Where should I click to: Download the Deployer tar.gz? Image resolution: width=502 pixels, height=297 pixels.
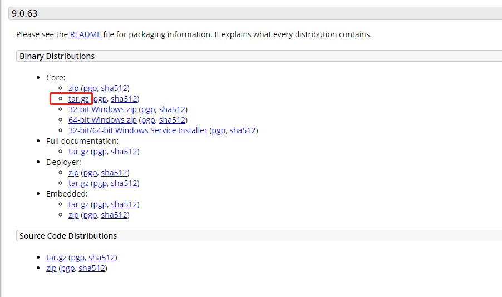(x=78, y=183)
